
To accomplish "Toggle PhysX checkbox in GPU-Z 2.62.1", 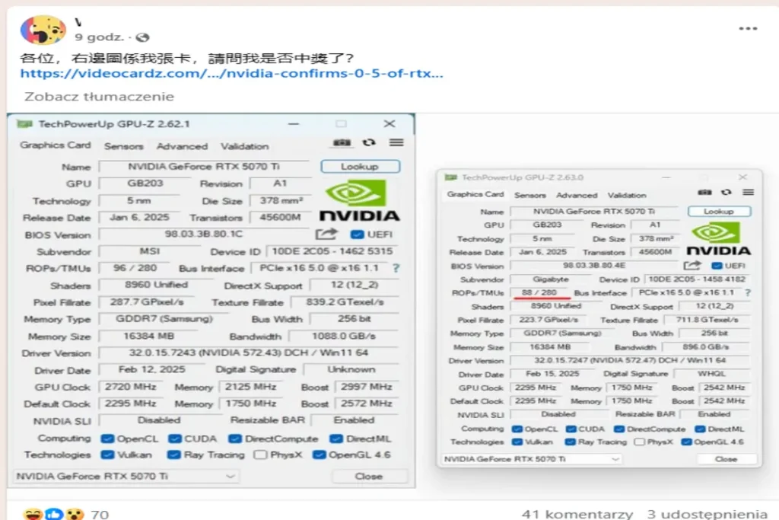I will pyautogui.click(x=260, y=455).
